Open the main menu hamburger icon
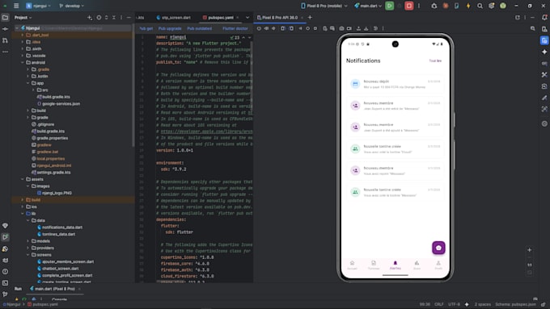 16,6
